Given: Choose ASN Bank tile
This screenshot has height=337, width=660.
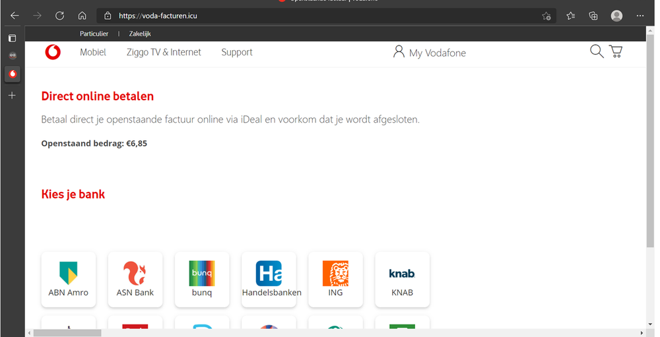Looking at the screenshot, I should (x=135, y=280).
